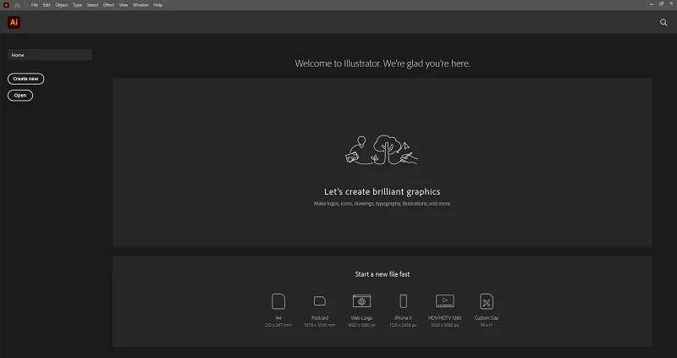Open the Window menu

pos(140,5)
